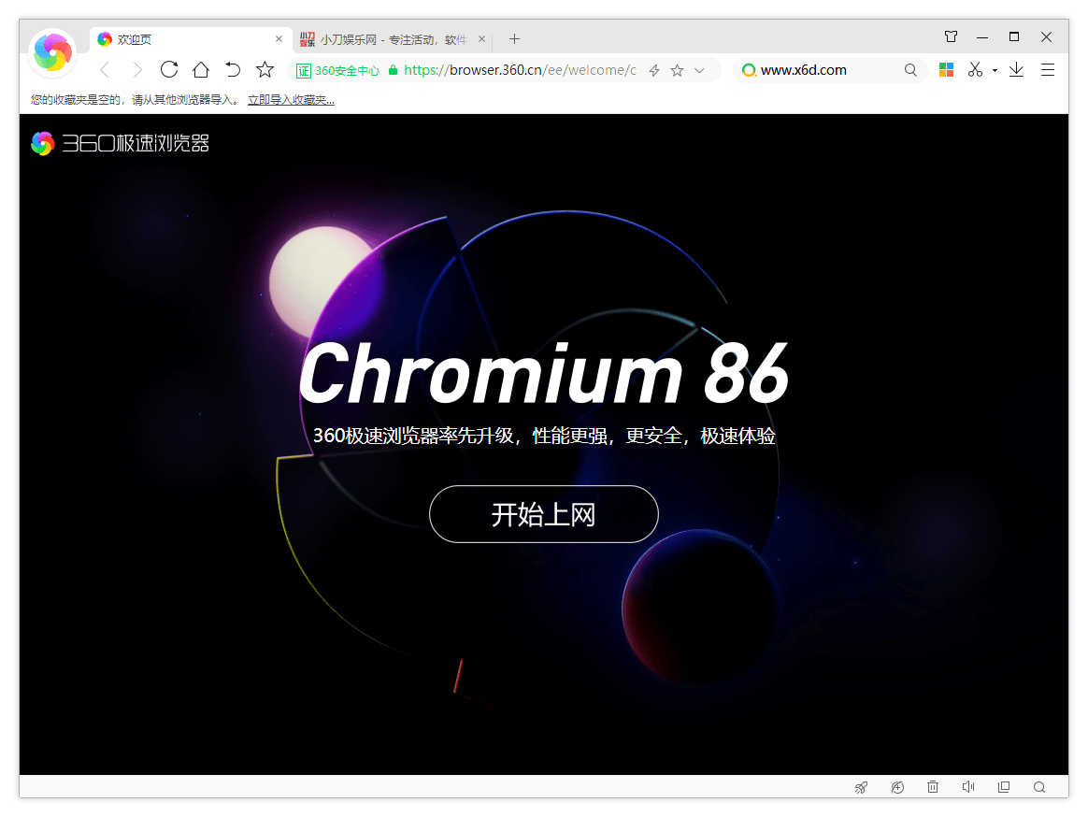Click the reload page icon
This screenshot has height=817, width=1088.
point(169,69)
